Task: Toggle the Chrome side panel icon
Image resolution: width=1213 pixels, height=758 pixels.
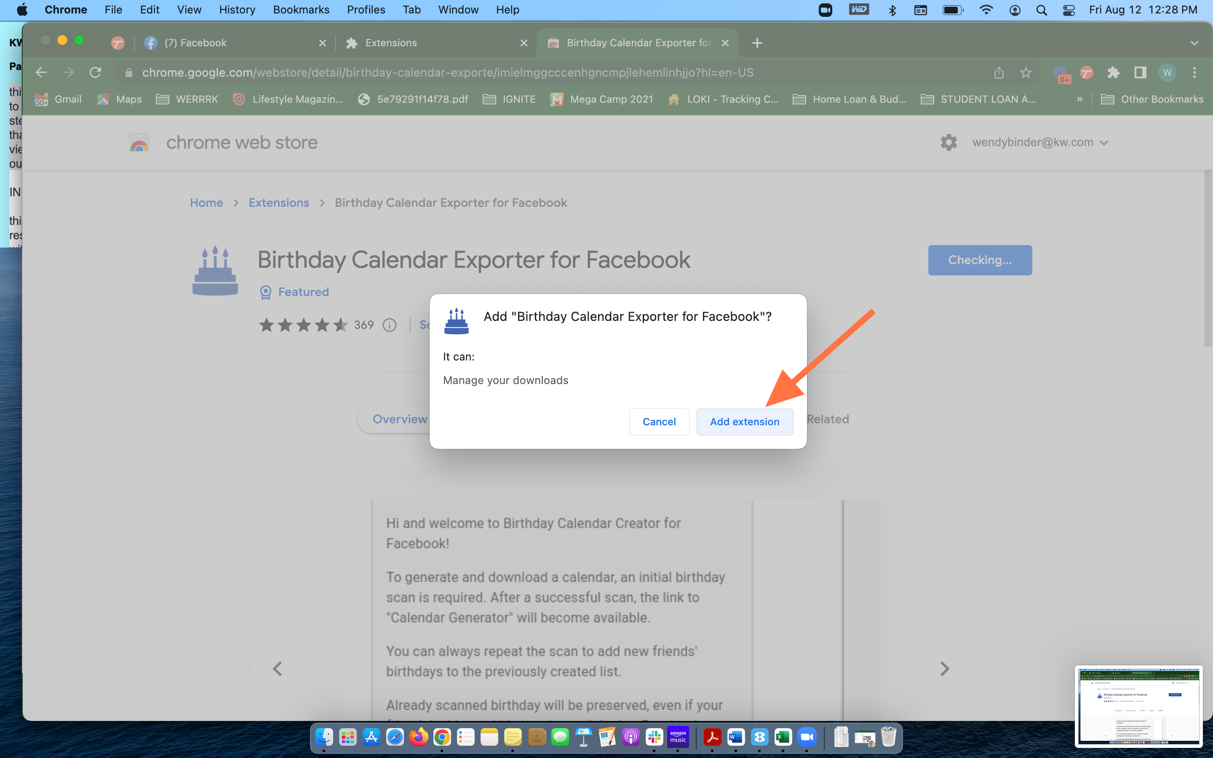Action: [1140, 73]
